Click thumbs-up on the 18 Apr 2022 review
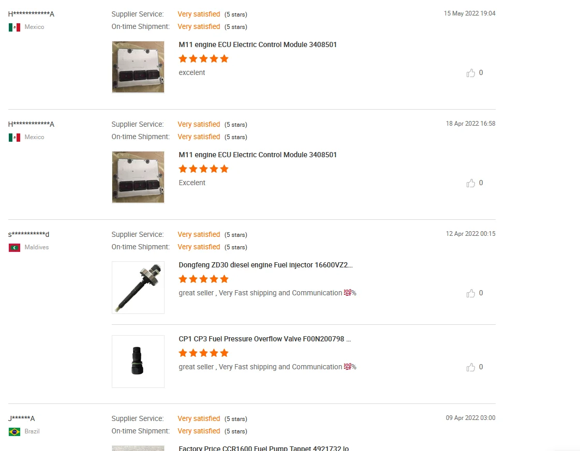Viewport: 580px width, 451px height. point(470,183)
